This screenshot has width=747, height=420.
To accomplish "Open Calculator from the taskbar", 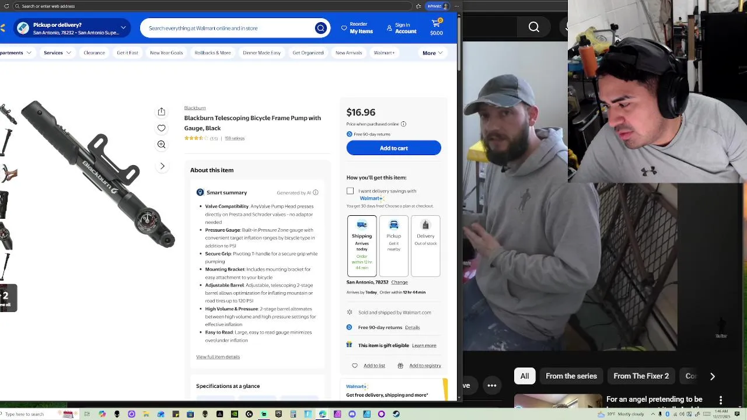I will point(293,414).
